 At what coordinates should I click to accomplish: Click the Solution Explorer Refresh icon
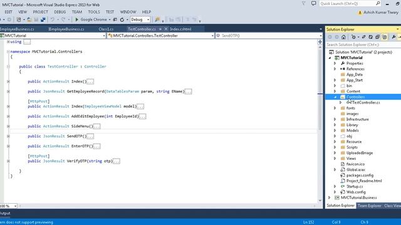pyautogui.click(x=370, y=37)
